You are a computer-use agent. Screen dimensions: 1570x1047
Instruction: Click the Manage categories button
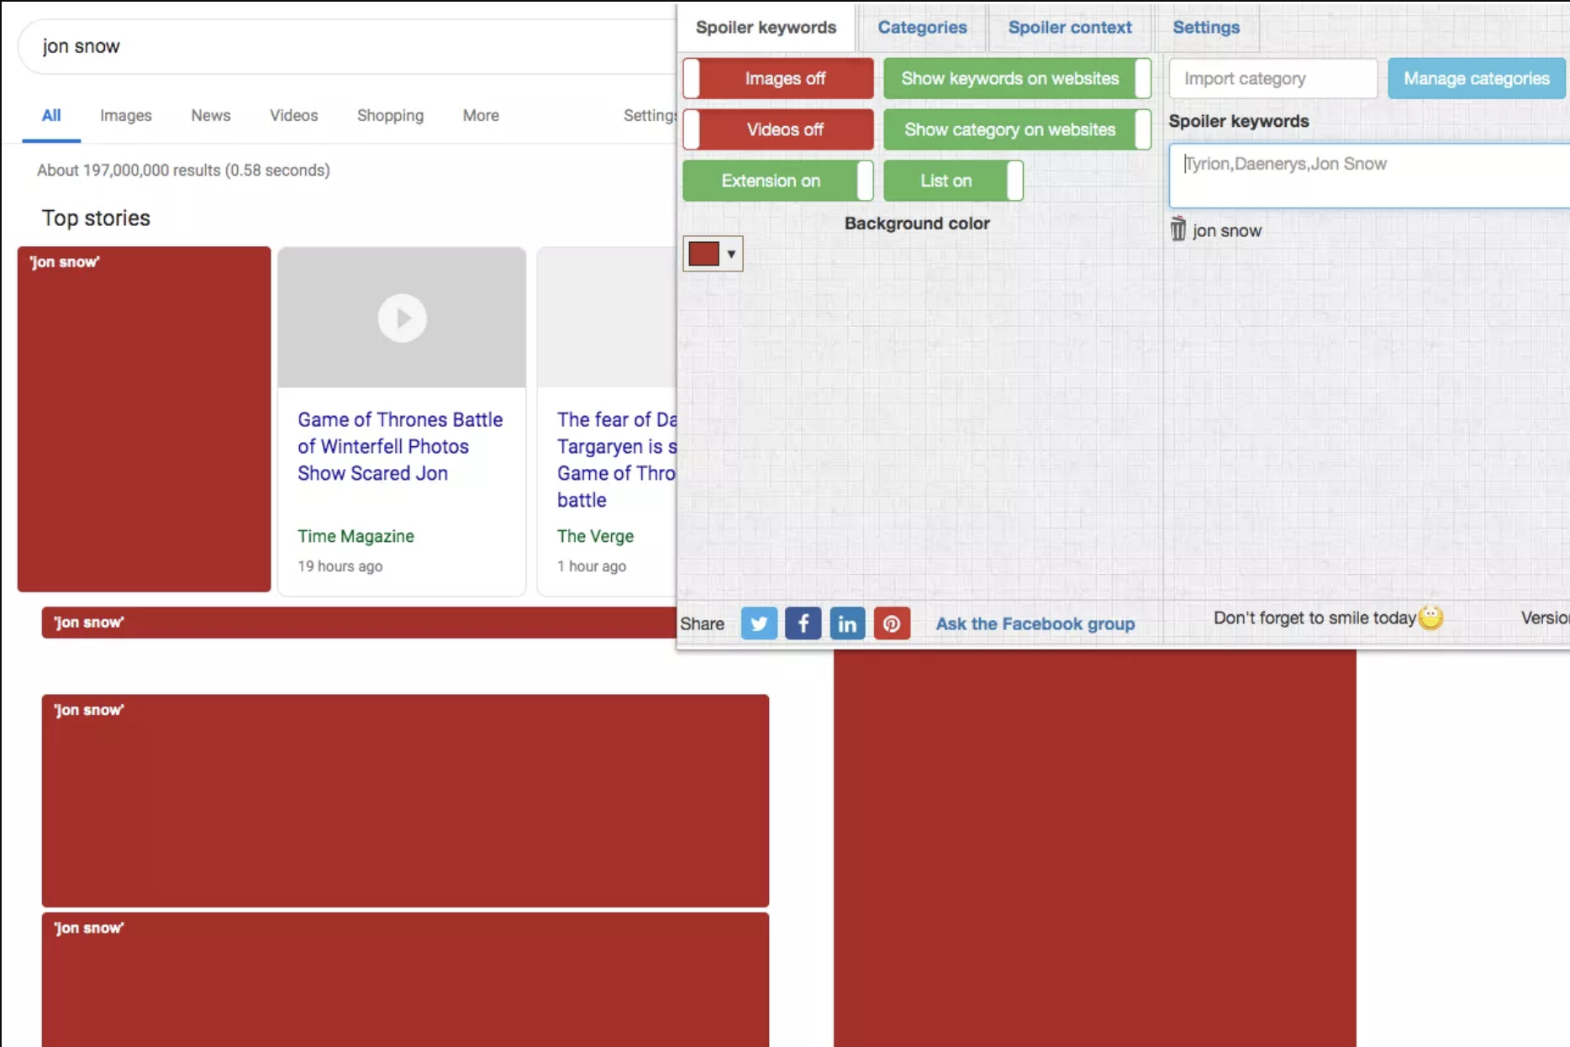click(x=1476, y=78)
